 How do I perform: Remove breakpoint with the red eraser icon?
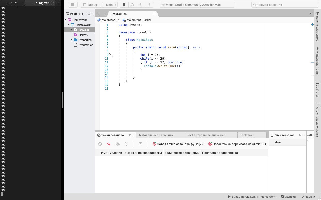tap(109, 144)
